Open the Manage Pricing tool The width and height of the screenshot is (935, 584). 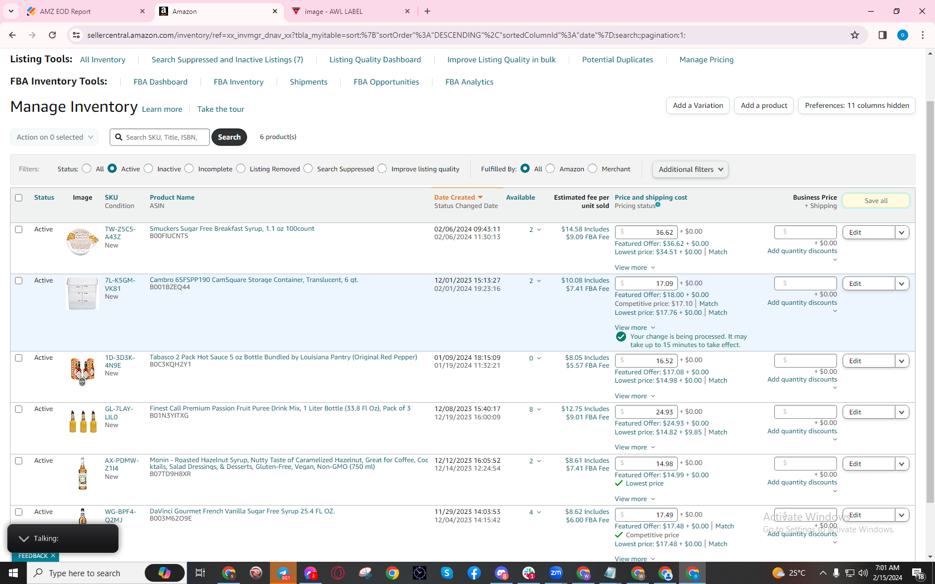click(x=706, y=60)
